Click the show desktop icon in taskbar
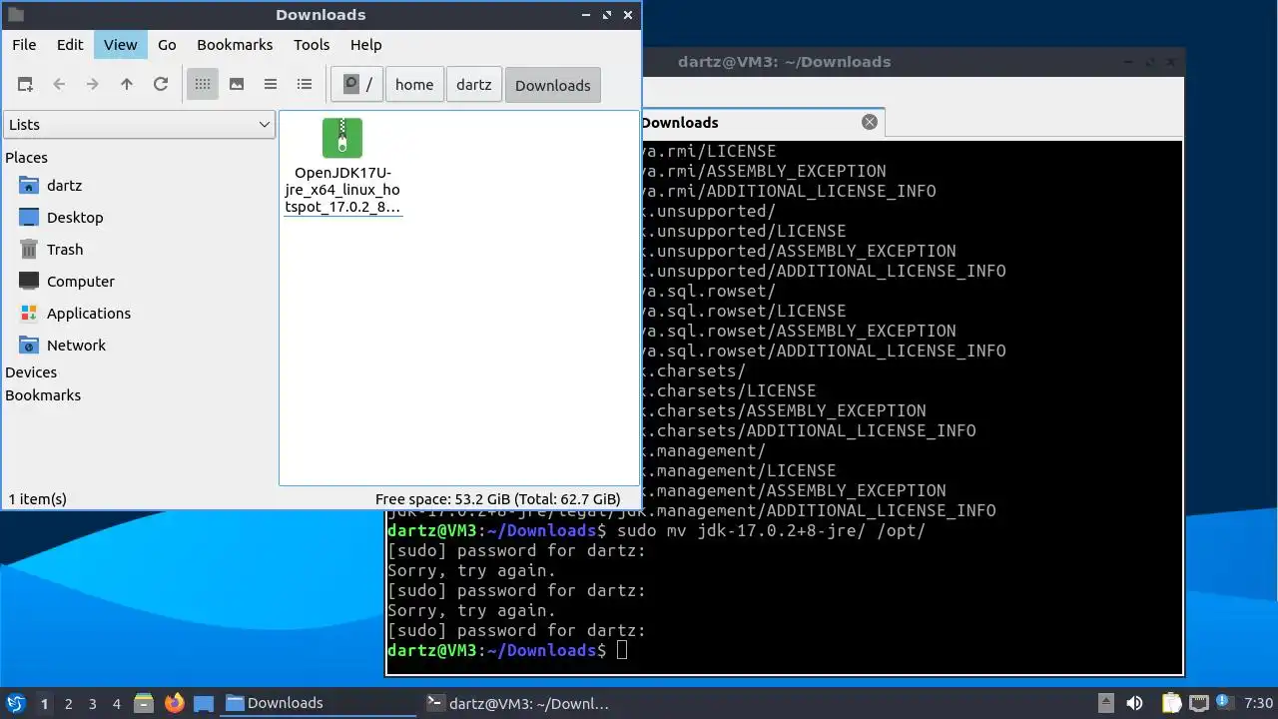1278x719 pixels. tap(204, 703)
